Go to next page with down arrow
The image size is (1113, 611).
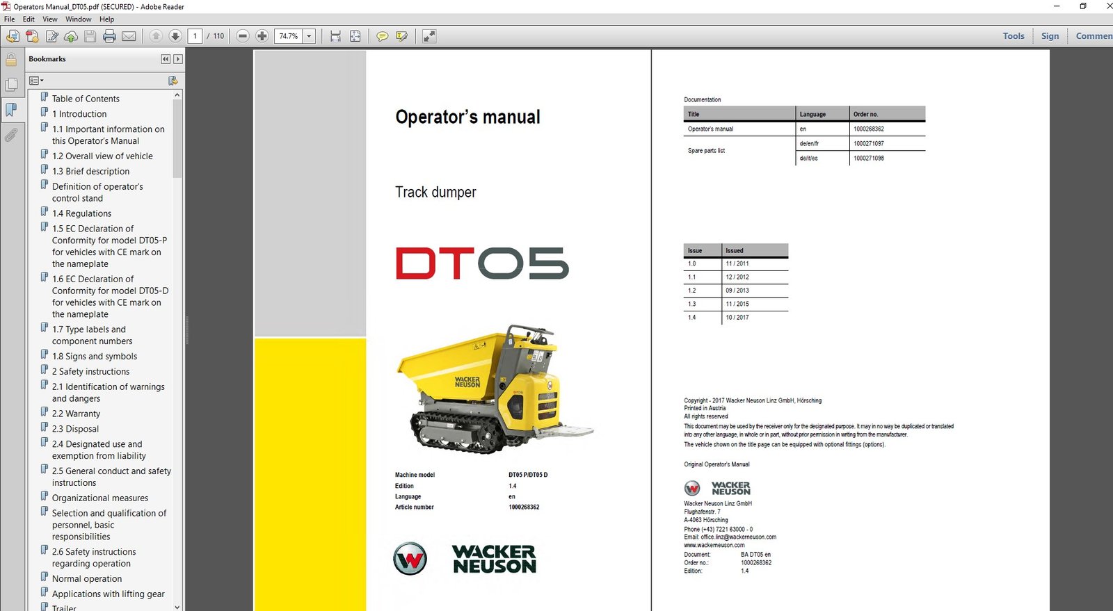tap(175, 36)
